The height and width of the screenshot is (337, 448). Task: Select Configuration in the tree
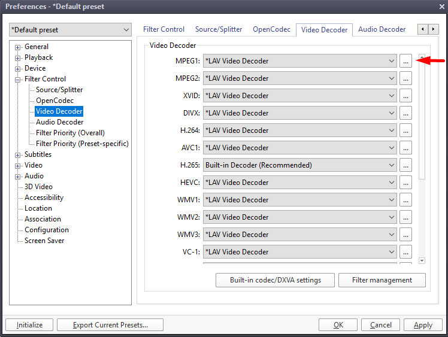47,230
